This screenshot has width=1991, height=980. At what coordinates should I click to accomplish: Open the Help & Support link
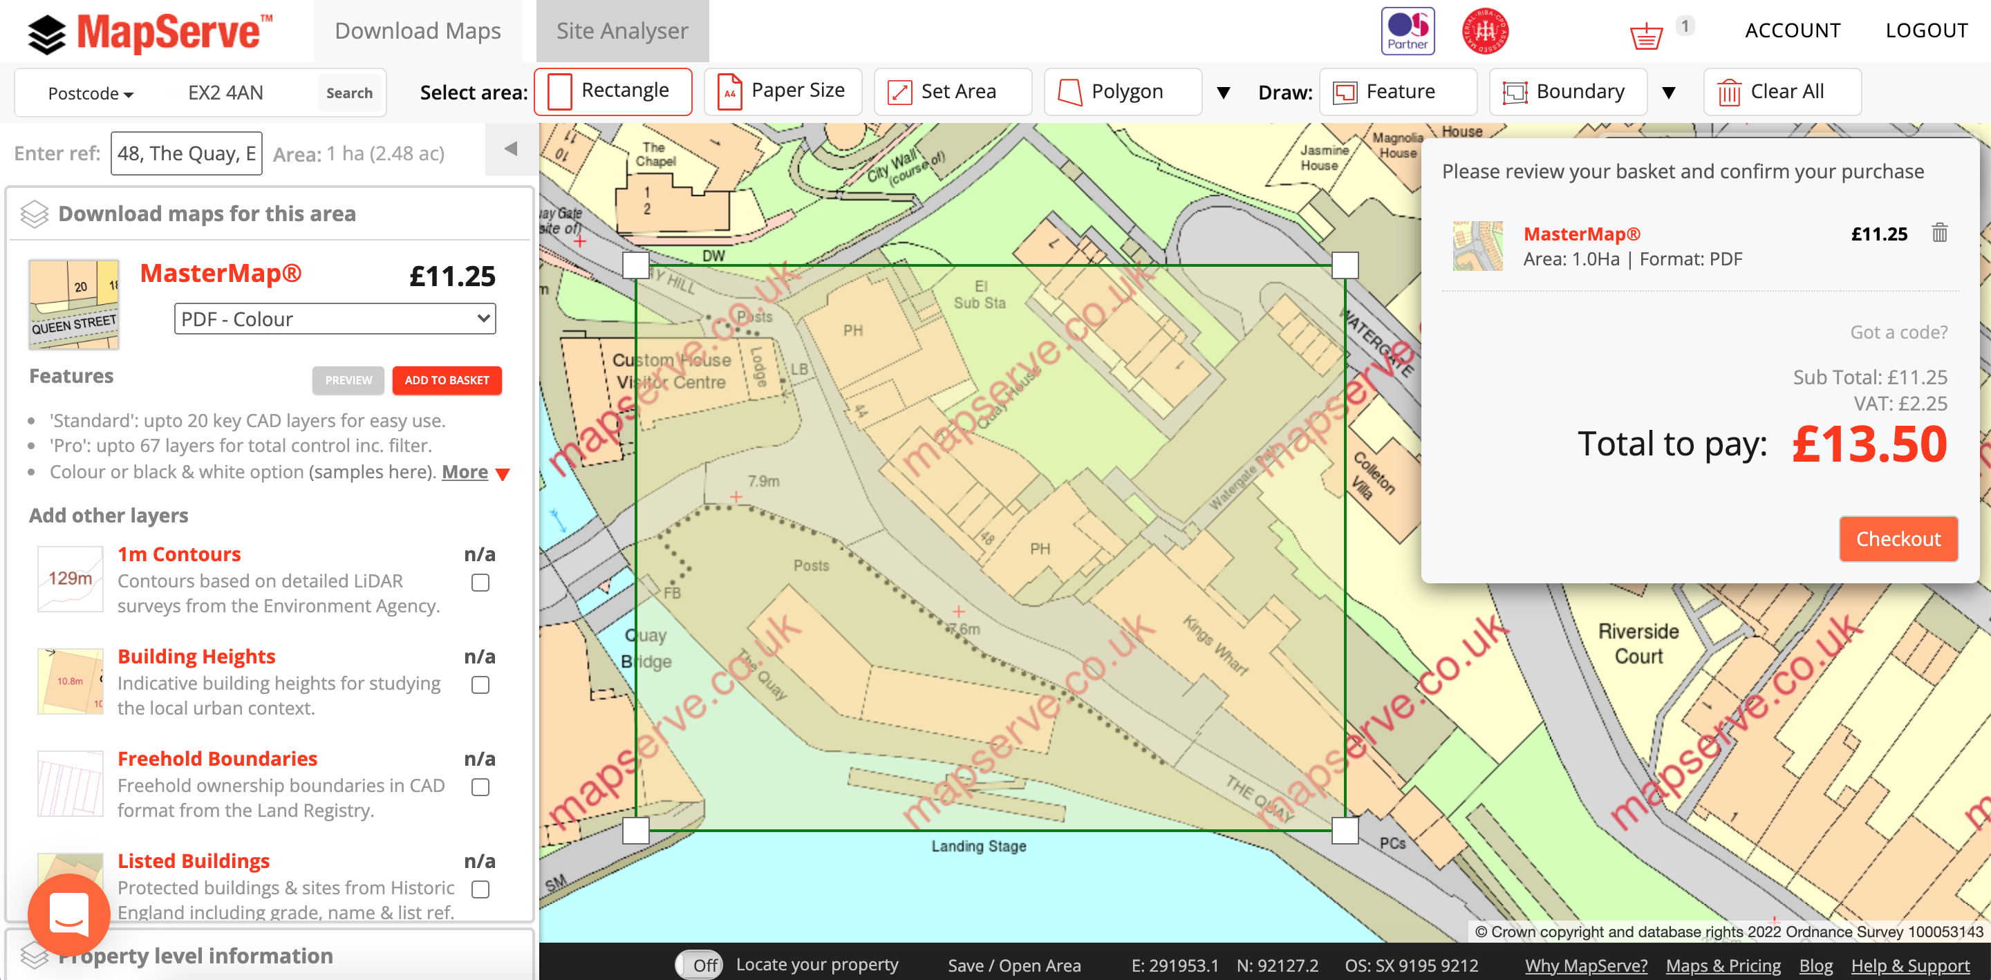tap(1910, 965)
